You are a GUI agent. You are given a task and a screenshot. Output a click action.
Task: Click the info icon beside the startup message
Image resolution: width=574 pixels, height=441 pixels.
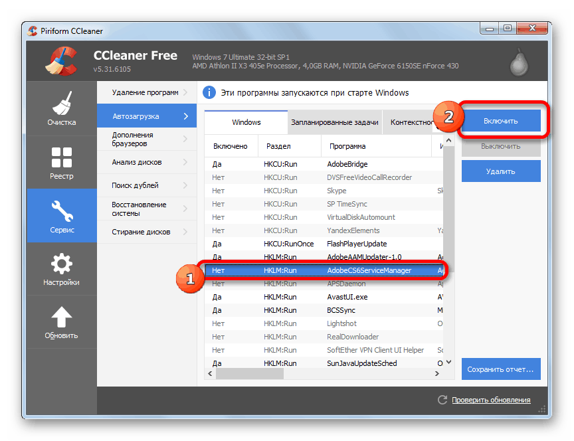tap(209, 92)
